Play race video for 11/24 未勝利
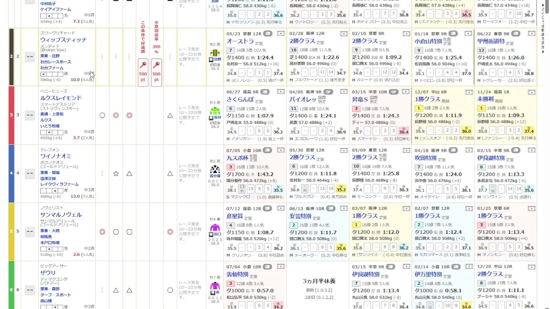The width and height of the screenshot is (550, 309). (532, 92)
